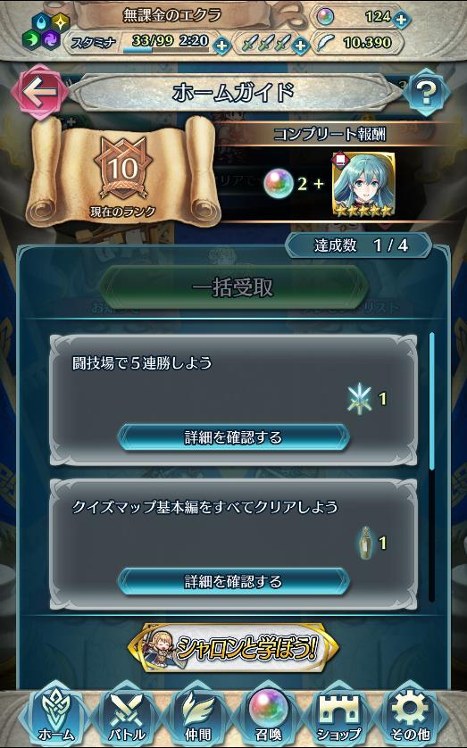
Task: Click 一括受取 collect all button
Action: tap(233, 287)
